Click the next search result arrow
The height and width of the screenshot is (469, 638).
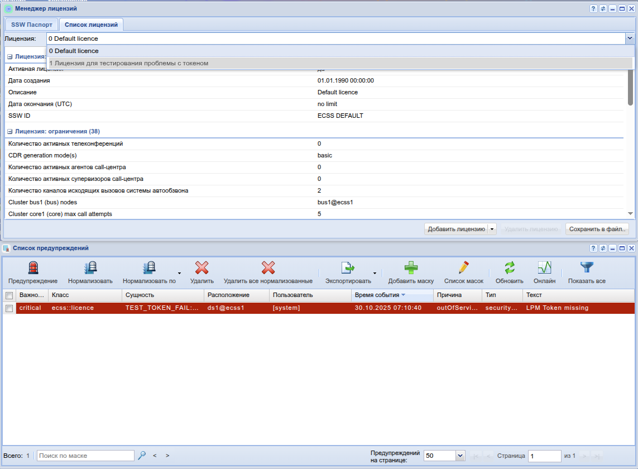[167, 456]
